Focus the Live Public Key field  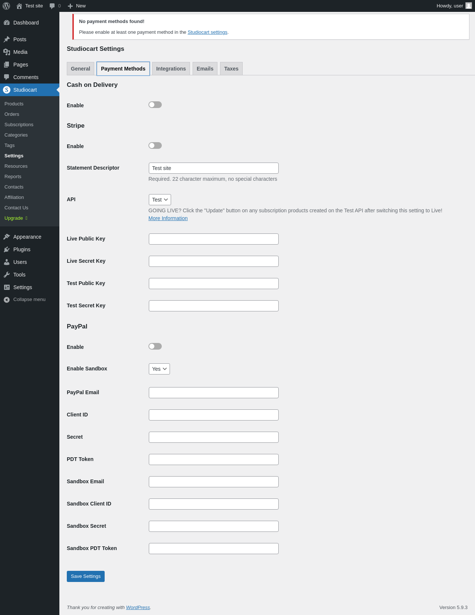coord(214,239)
